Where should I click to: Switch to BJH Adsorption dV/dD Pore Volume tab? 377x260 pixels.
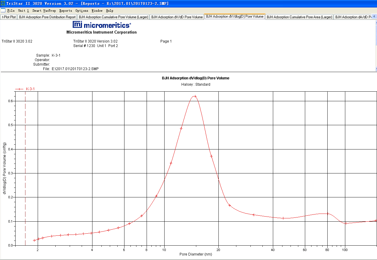[177, 17]
